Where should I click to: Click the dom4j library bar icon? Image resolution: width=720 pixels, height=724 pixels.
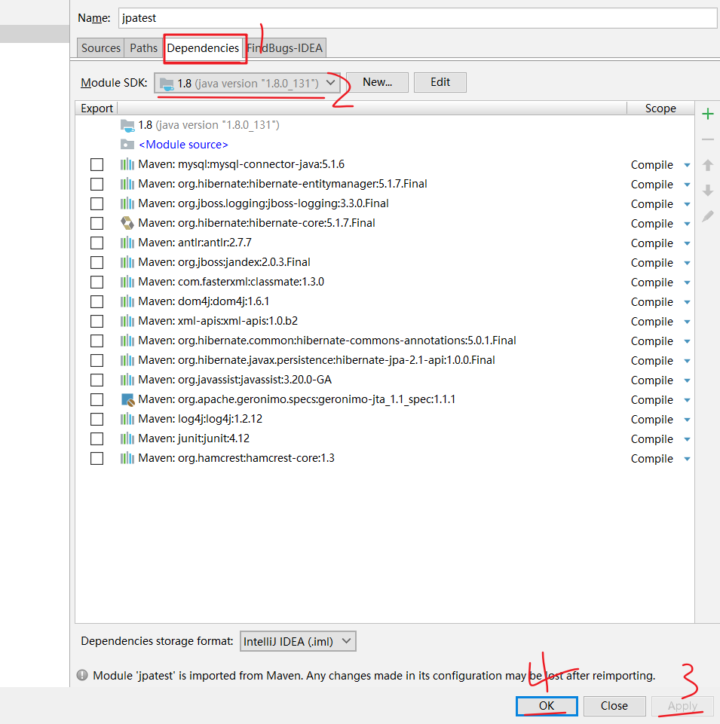point(127,301)
